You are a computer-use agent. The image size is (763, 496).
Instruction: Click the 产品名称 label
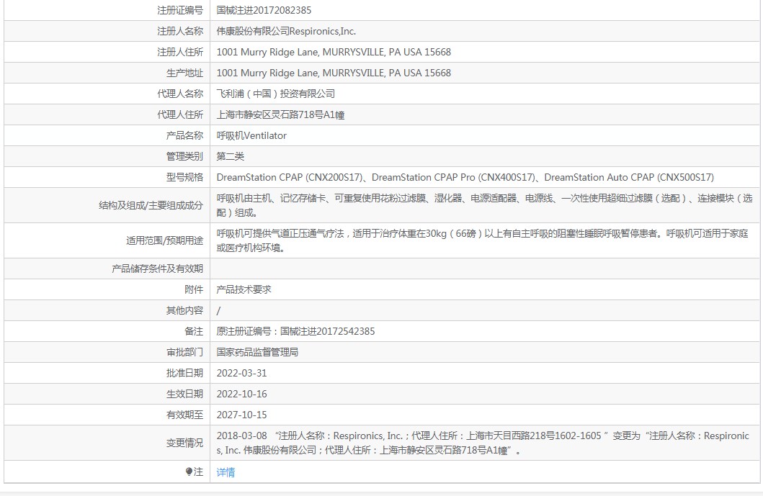pyautogui.click(x=184, y=135)
